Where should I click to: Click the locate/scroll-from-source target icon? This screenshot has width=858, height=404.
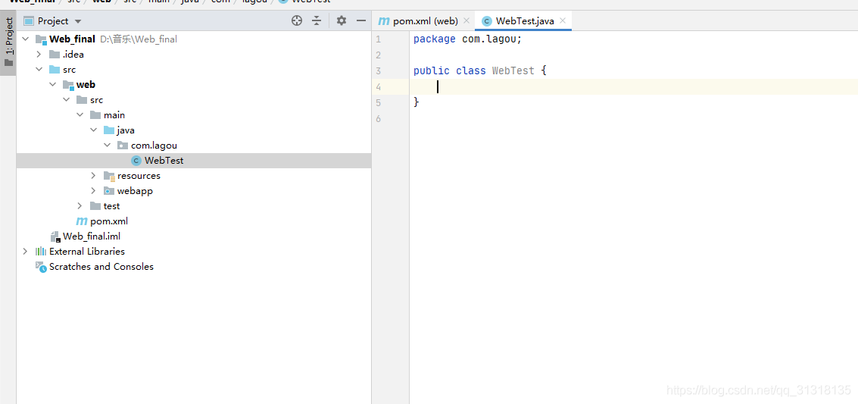pyautogui.click(x=297, y=21)
